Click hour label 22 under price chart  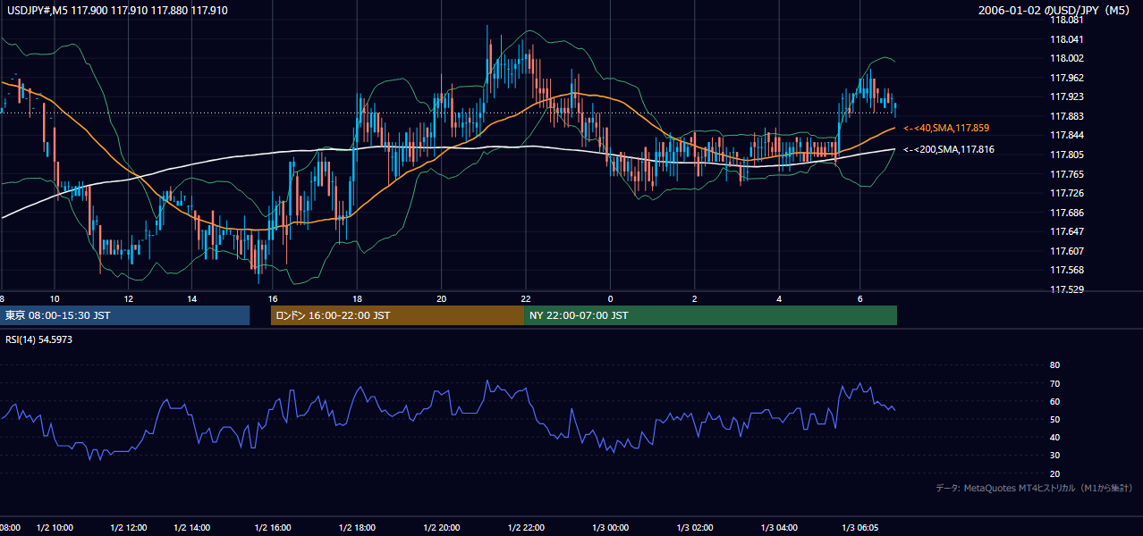pyautogui.click(x=526, y=298)
